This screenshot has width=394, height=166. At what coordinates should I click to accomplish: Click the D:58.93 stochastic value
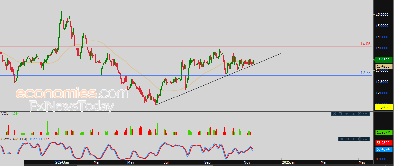51,139
